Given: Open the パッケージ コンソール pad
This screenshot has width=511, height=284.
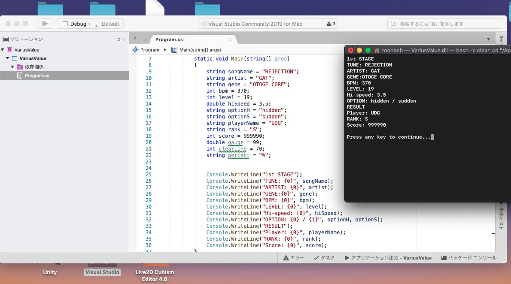Looking at the screenshot, I should (469, 258).
